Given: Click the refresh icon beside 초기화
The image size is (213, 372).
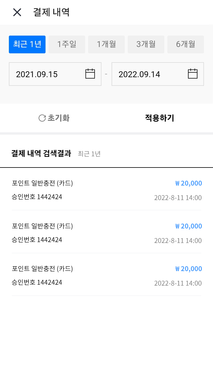Looking at the screenshot, I should [x=42, y=118].
